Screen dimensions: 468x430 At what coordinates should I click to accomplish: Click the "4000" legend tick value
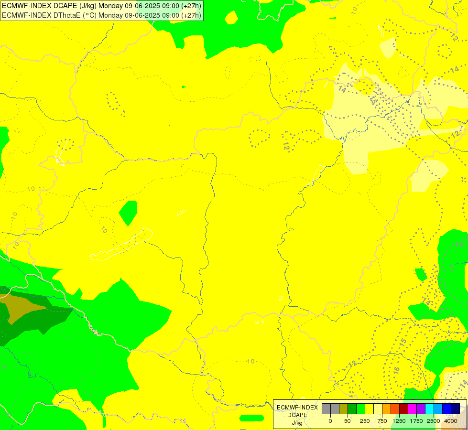(451, 421)
